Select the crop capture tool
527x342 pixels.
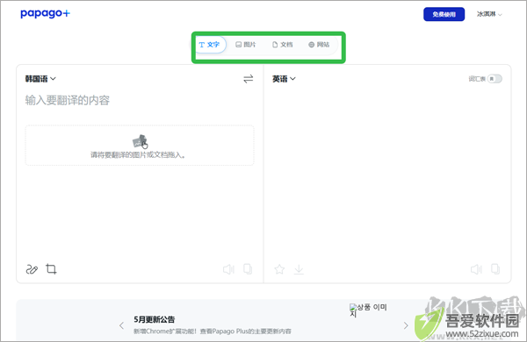[x=51, y=269]
